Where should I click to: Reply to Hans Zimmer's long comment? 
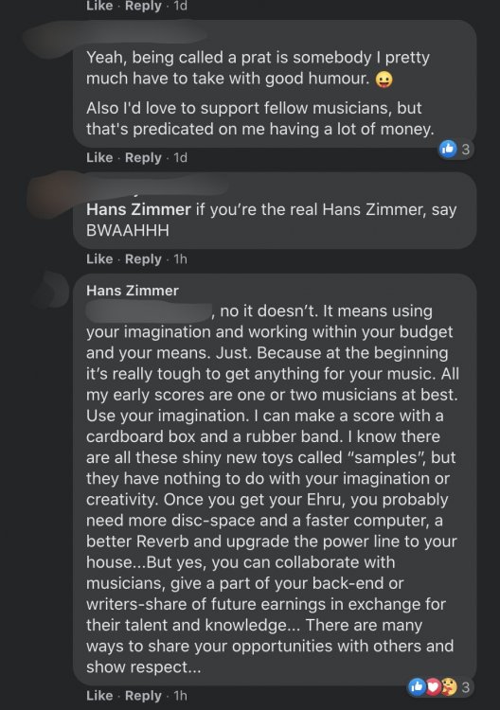(x=143, y=696)
